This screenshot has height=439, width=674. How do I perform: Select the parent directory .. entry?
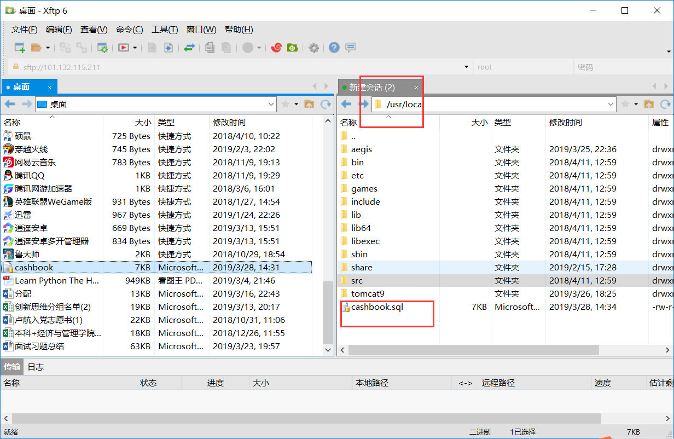pyautogui.click(x=505, y=136)
